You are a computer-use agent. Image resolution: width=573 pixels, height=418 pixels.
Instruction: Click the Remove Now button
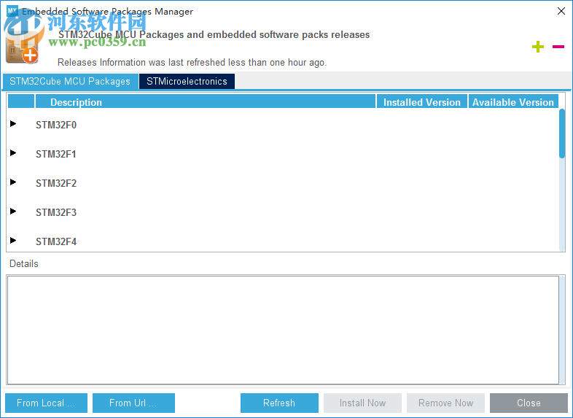(446, 403)
